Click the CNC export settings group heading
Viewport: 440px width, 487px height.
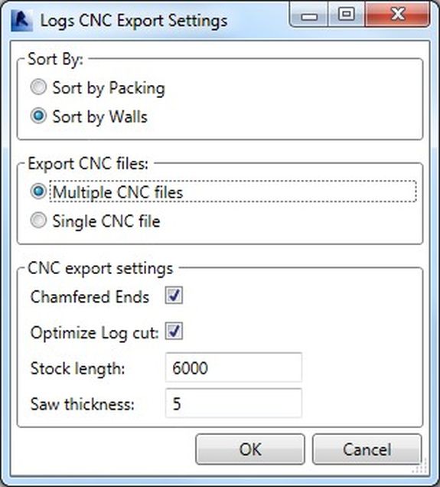[100, 268]
